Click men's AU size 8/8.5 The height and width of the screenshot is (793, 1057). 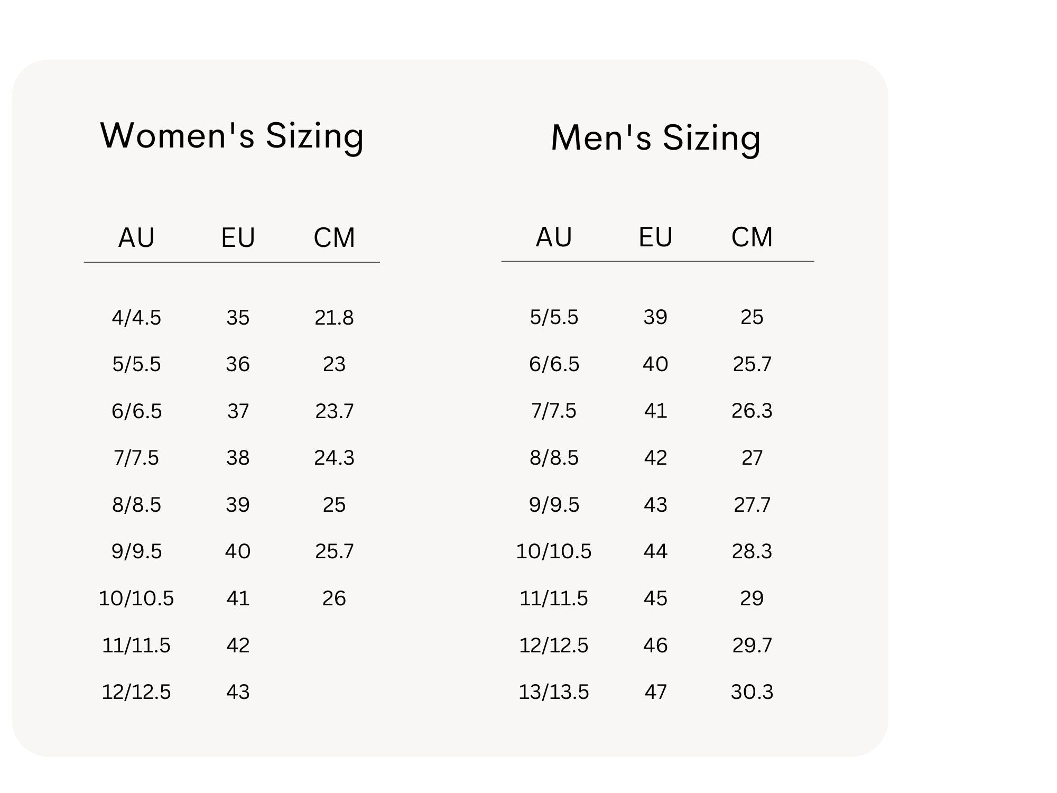point(554,458)
